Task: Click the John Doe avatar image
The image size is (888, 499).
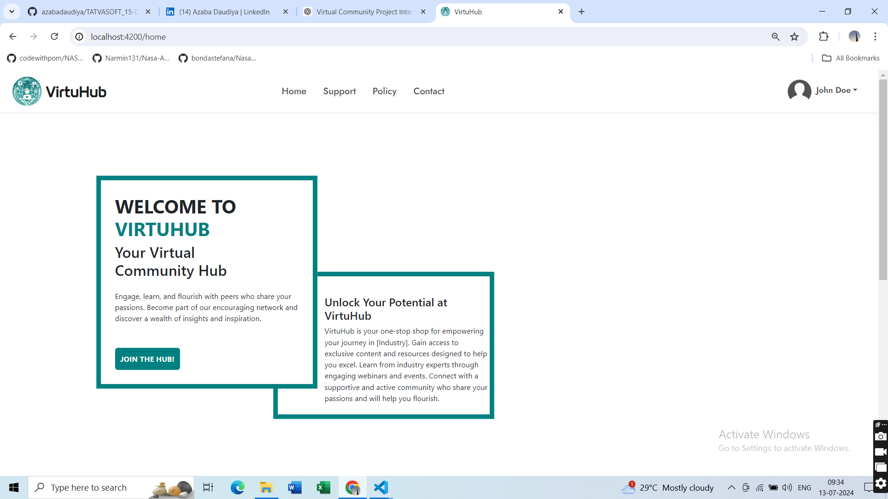Action: (x=799, y=90)
